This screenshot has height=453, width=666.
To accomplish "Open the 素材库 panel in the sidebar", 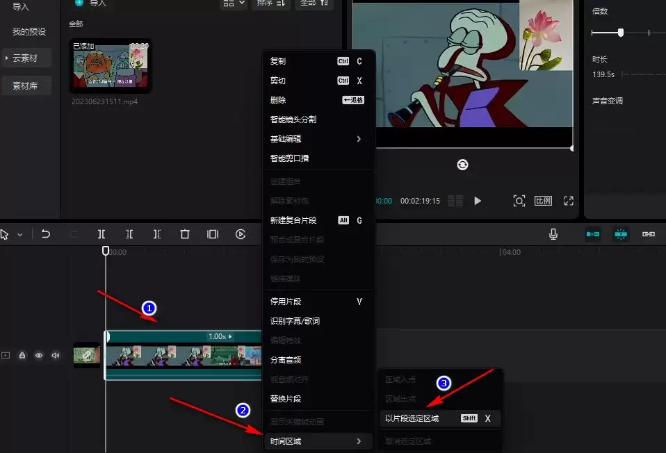I will (x=26, y=85).
